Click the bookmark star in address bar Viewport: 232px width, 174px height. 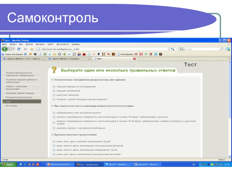coord(169,49)
